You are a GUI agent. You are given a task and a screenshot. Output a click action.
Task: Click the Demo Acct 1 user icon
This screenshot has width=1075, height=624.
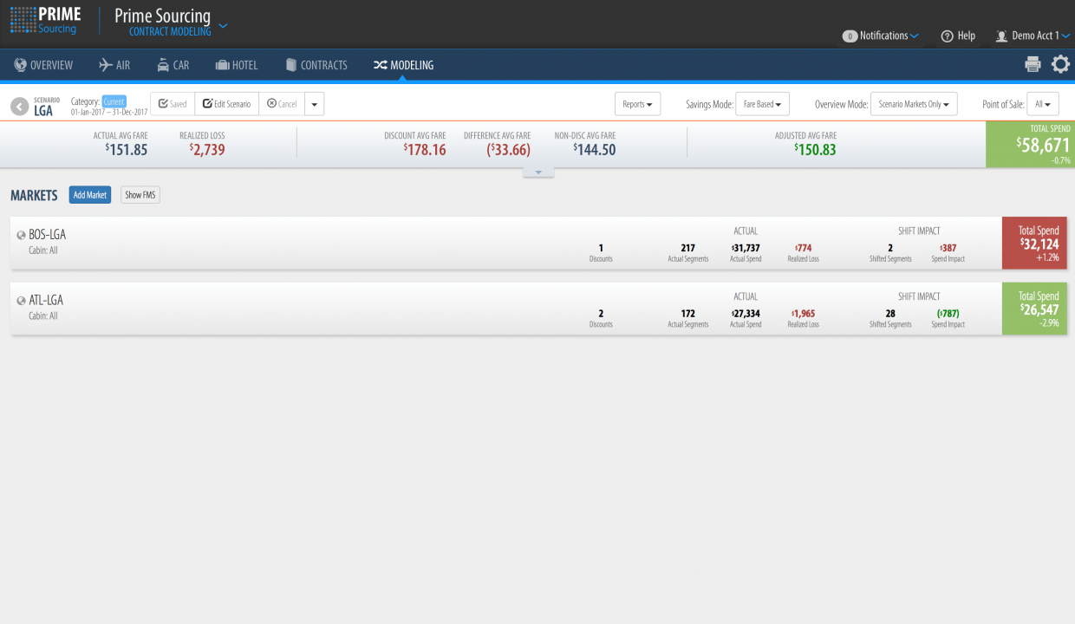(1001, 36)
